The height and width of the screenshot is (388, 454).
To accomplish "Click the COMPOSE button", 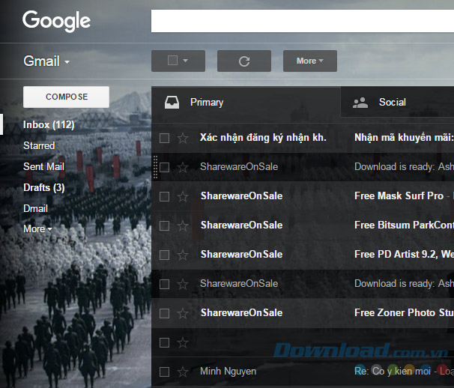I will click(x=67, y=97).
